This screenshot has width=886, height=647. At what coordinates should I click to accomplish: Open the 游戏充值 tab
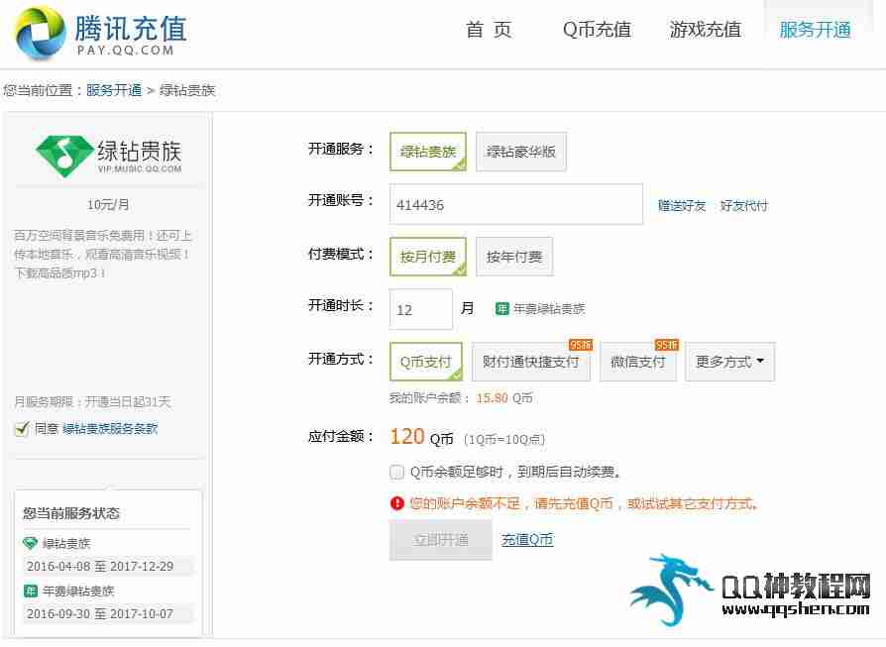[x=705, y=30]
